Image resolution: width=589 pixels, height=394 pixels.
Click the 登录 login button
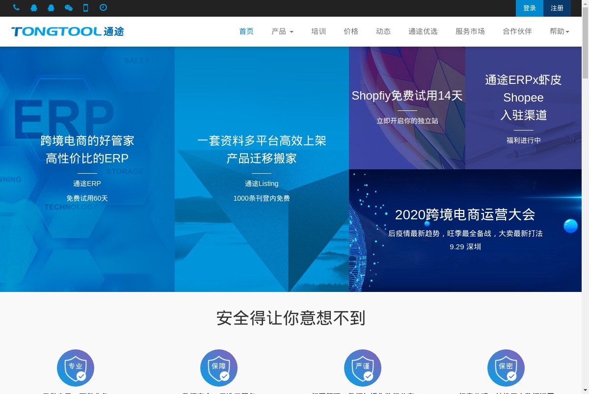(x=530, y=8)
